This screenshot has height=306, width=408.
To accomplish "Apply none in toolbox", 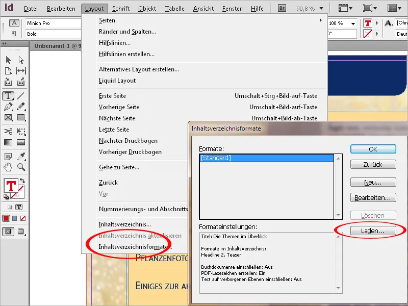I will pos(23,218).
